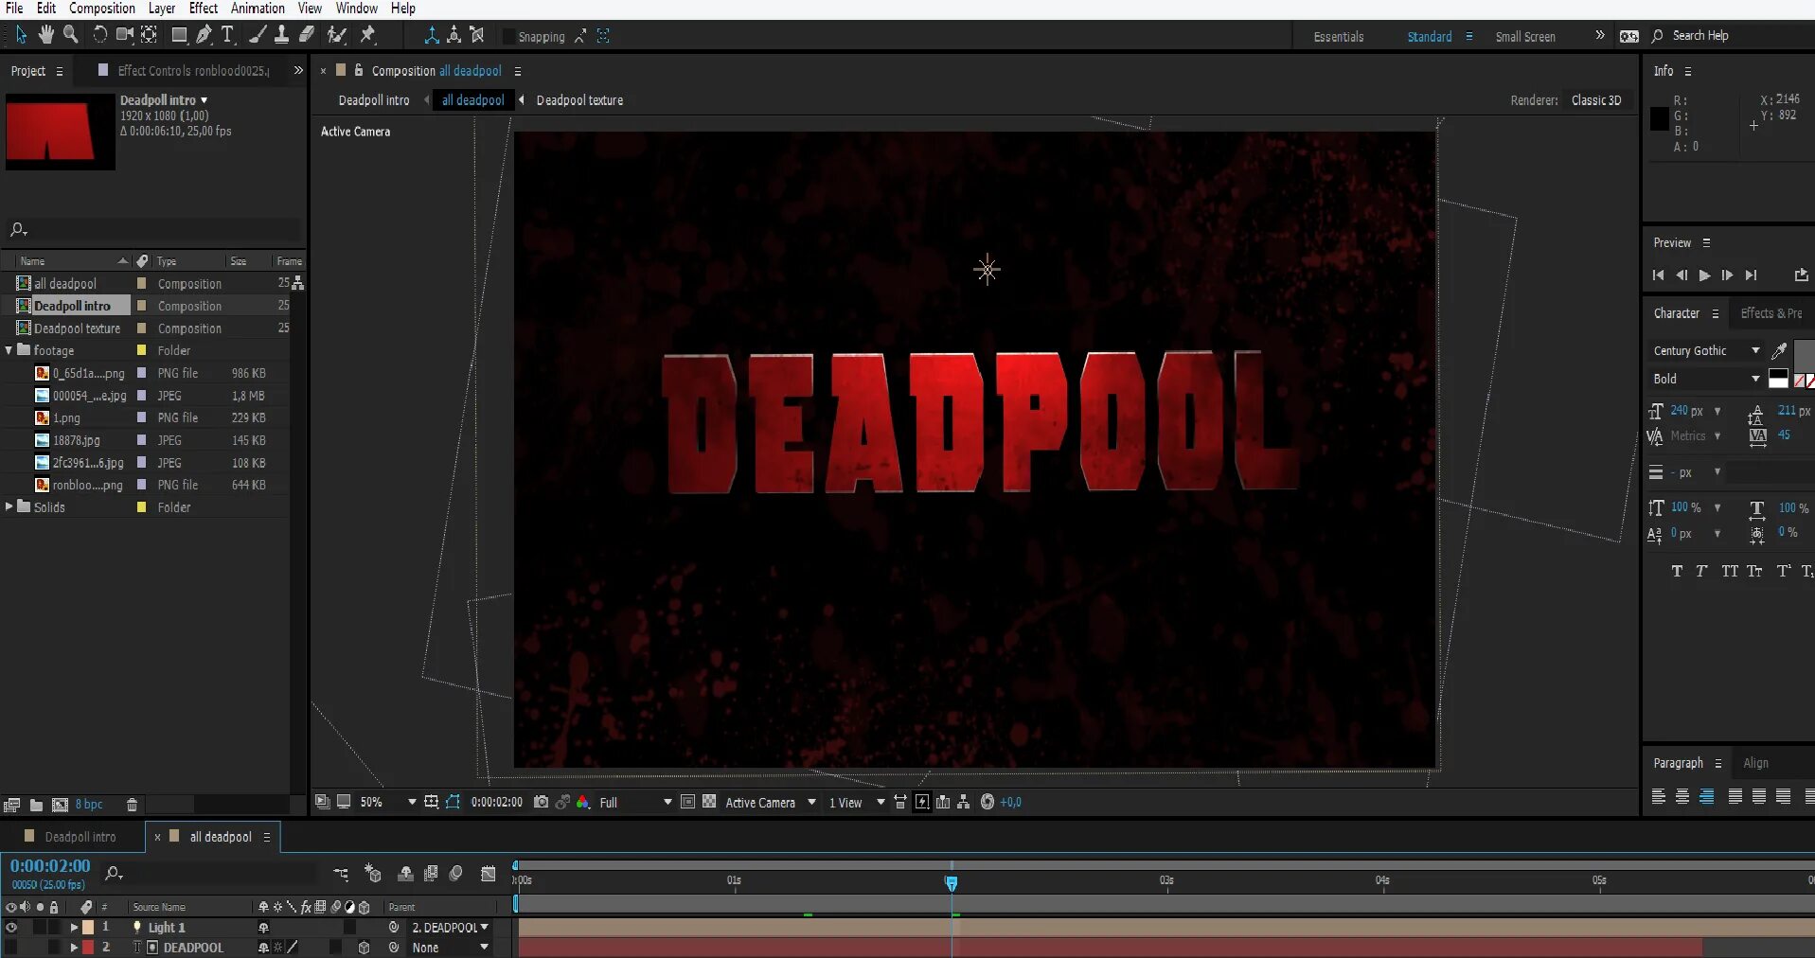Select the Hand tool
Screen dimensions: 1815x958
point(45,35)
